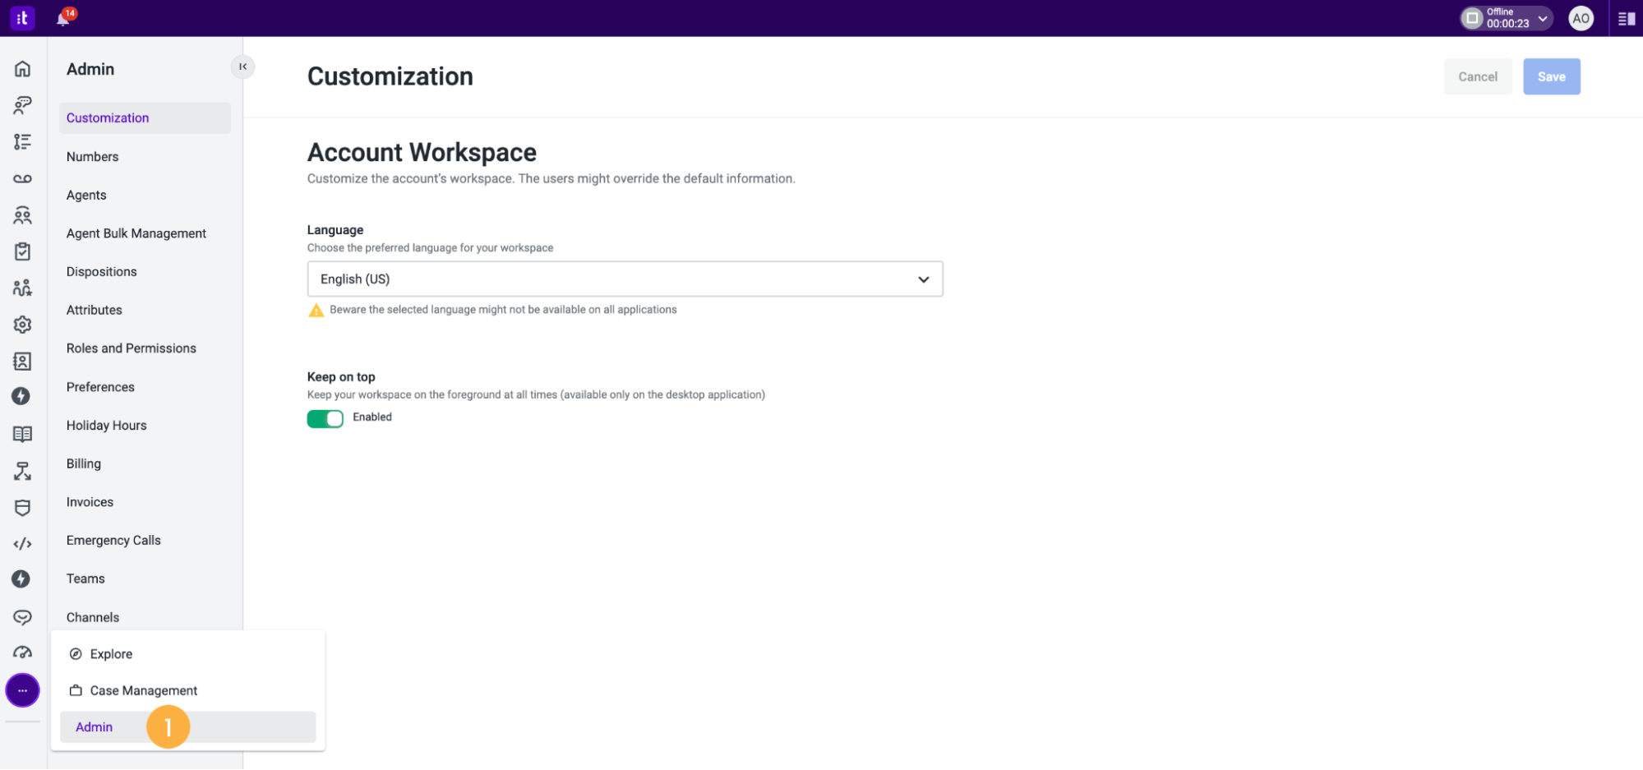Open Agent Bulk Management section
Viewport: 1643px width, 770px height.
[x=136, y=233]
